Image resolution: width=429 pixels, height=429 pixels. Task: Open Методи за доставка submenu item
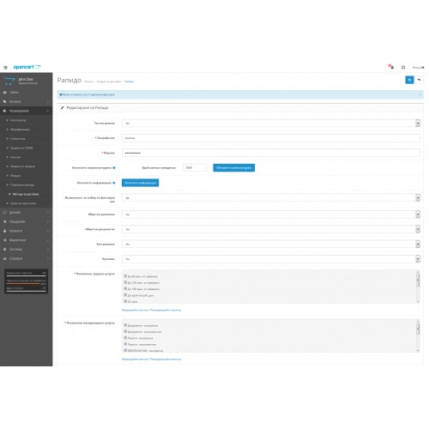26,194
